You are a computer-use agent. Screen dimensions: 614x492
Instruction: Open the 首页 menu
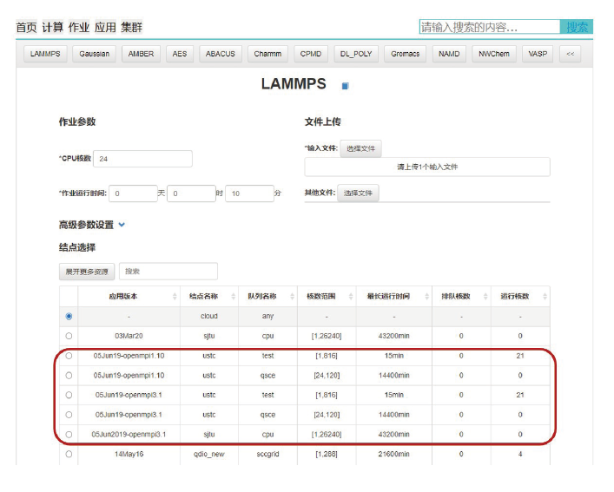[26, 28]
